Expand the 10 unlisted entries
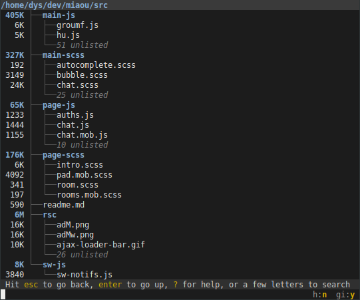This screenshot has width=360, height=300. coord(83,145)
